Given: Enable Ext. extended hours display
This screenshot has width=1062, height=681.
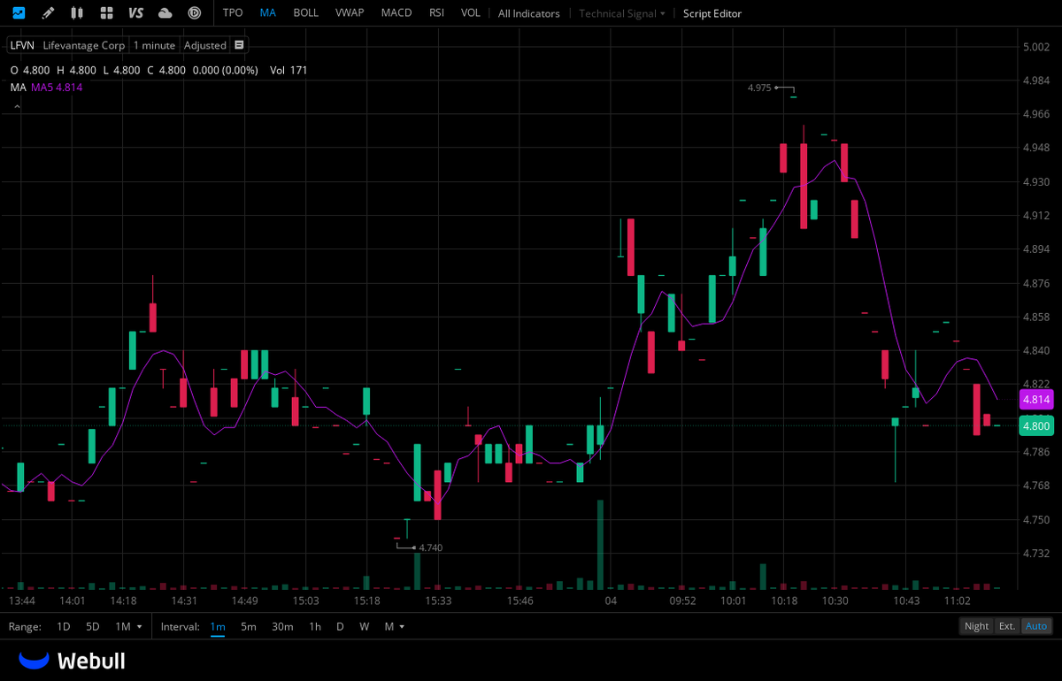Looking at the screenshot, I should tap(1007, 626).
